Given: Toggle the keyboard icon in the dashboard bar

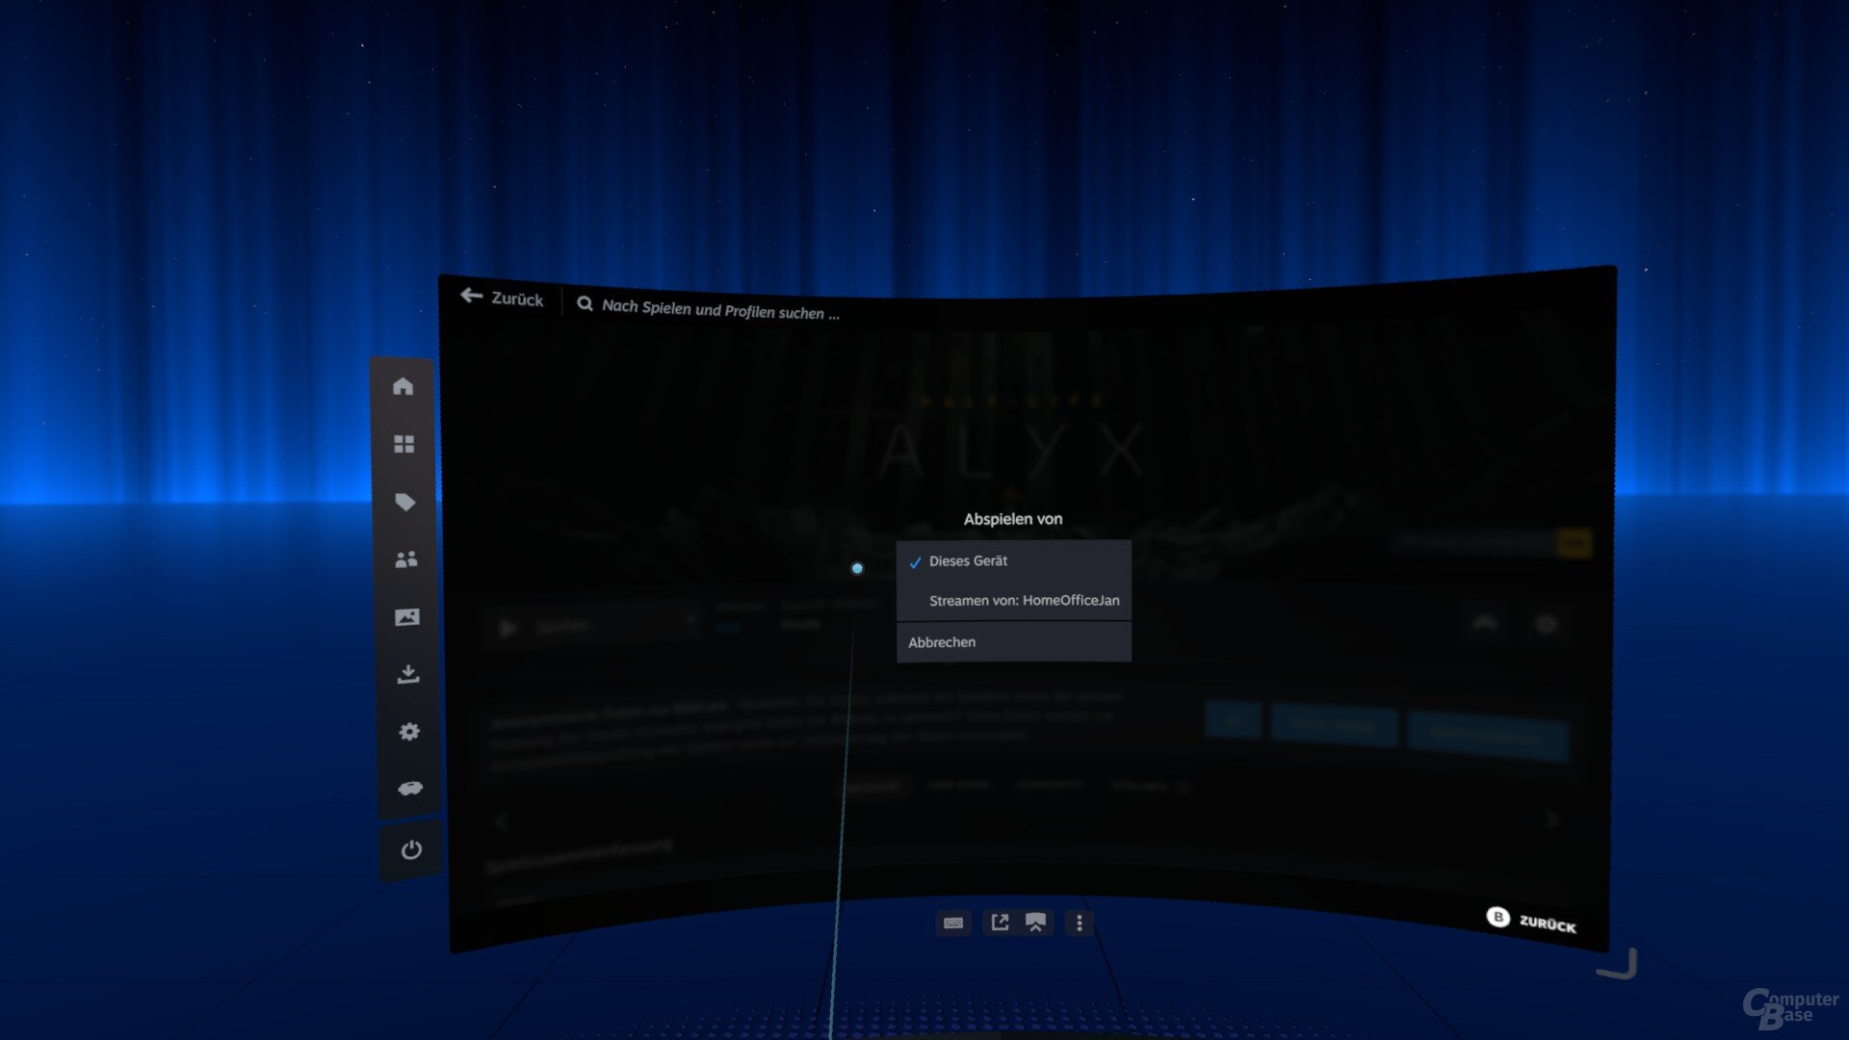Looking at the screenshot, I should click(953, 923).
